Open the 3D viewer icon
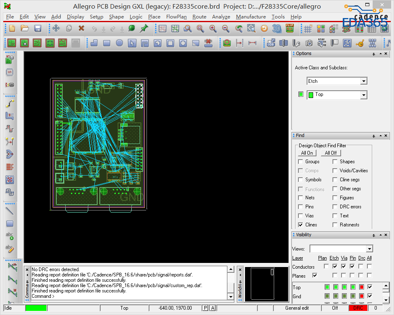The height and width of the screenshot is (315, 394). pos(277,28)
